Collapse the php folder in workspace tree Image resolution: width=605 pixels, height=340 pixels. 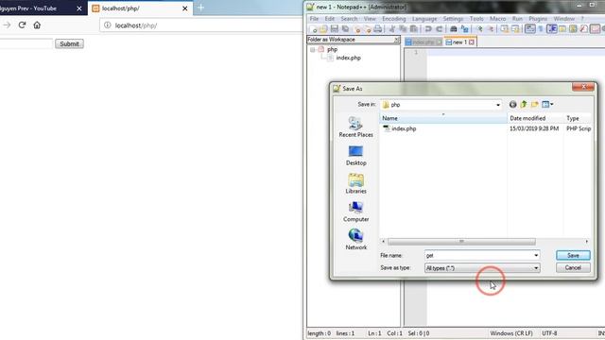pyautogui.click(x=313, y=50)
